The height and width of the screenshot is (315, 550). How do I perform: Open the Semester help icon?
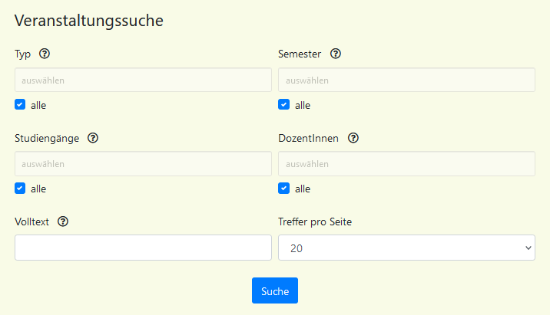point(336,54)
